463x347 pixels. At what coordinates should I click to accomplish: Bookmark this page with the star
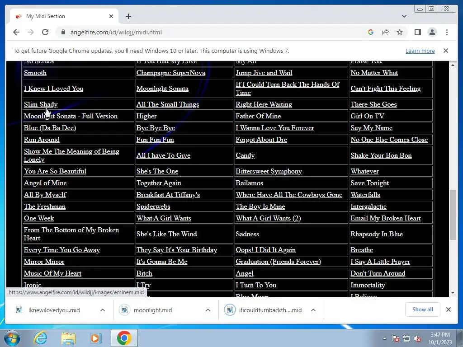click(400, 32)
